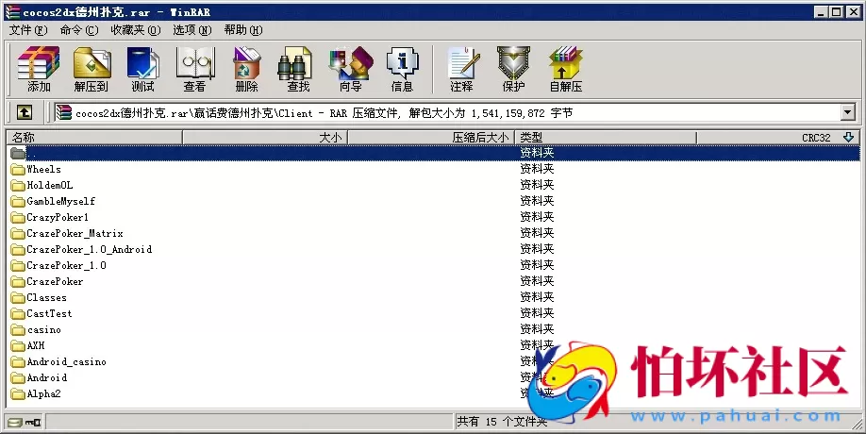The height and width of the screenshot is (434, 866).
Task: Click the Classes folder icon
Action: (x=18, y=297)
